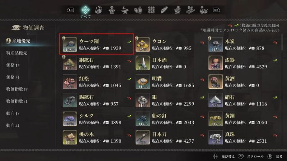Select the potion flask category icon
This screenshot has height=161, width=287.
pos(203,10)
